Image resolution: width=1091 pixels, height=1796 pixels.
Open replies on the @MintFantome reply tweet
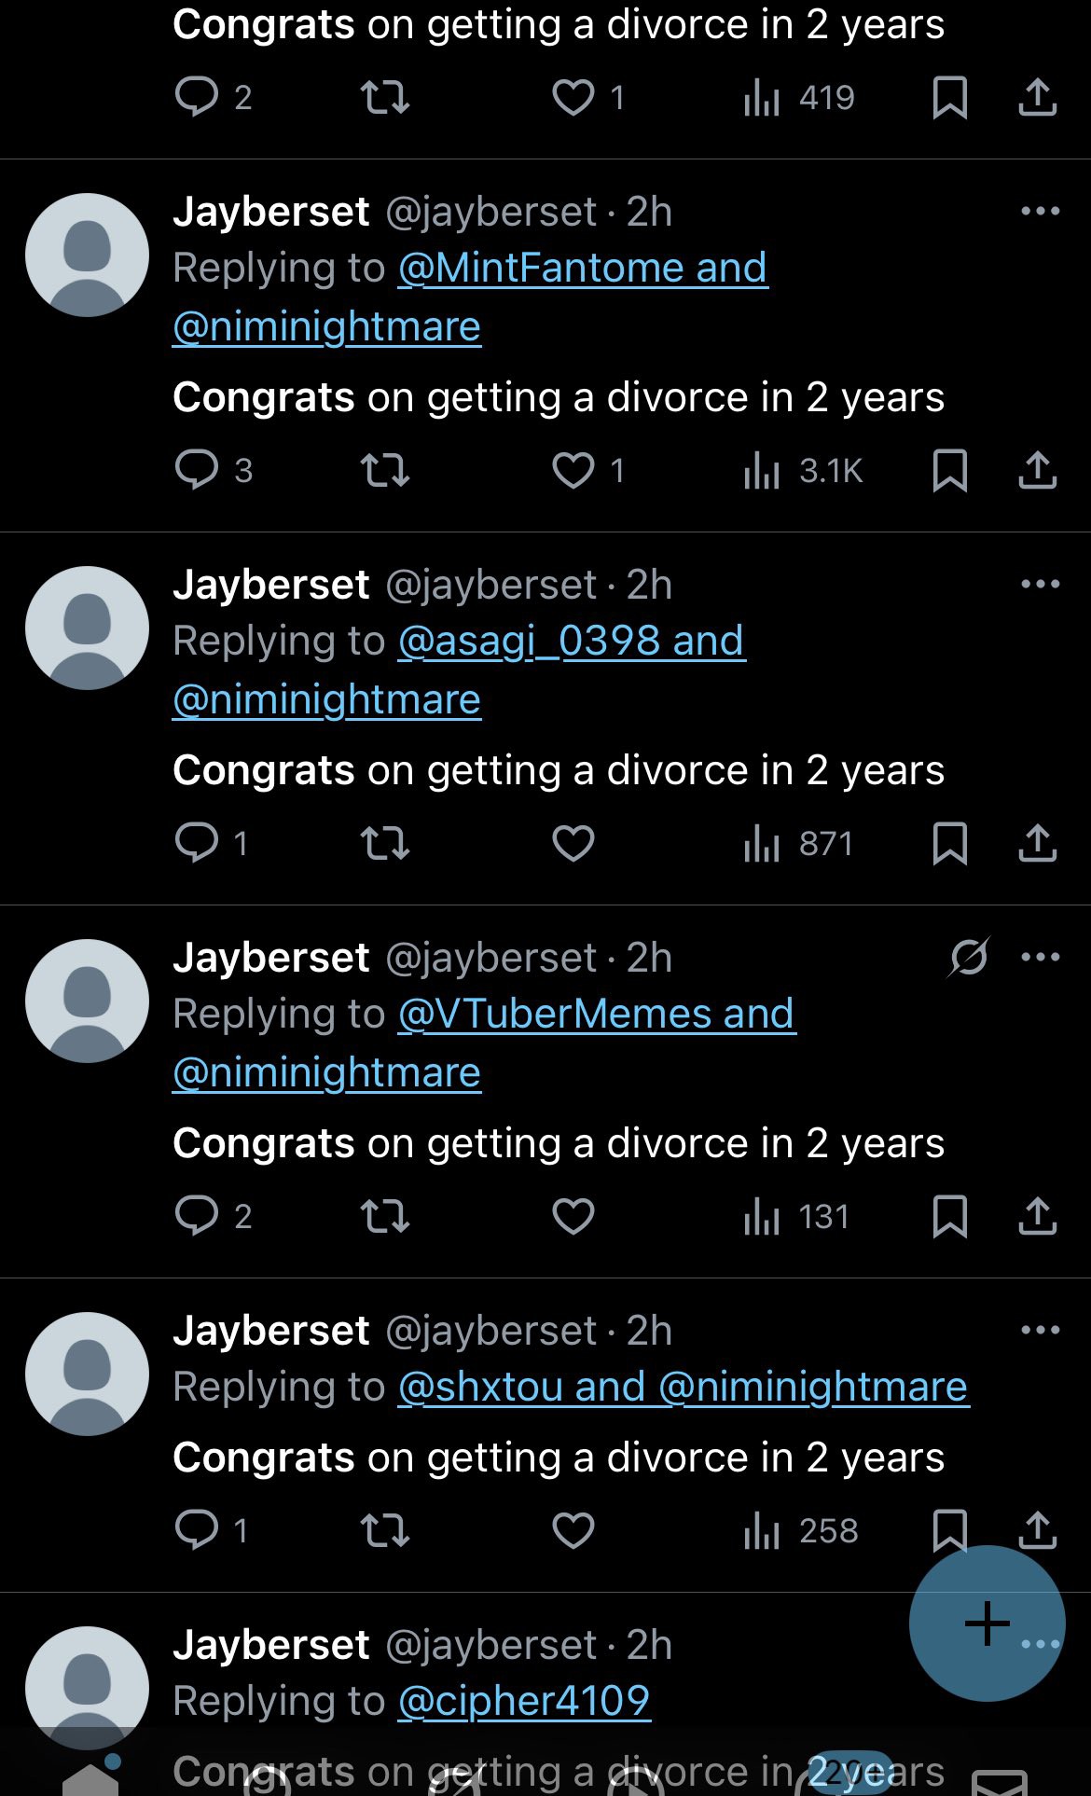point(214,470)
